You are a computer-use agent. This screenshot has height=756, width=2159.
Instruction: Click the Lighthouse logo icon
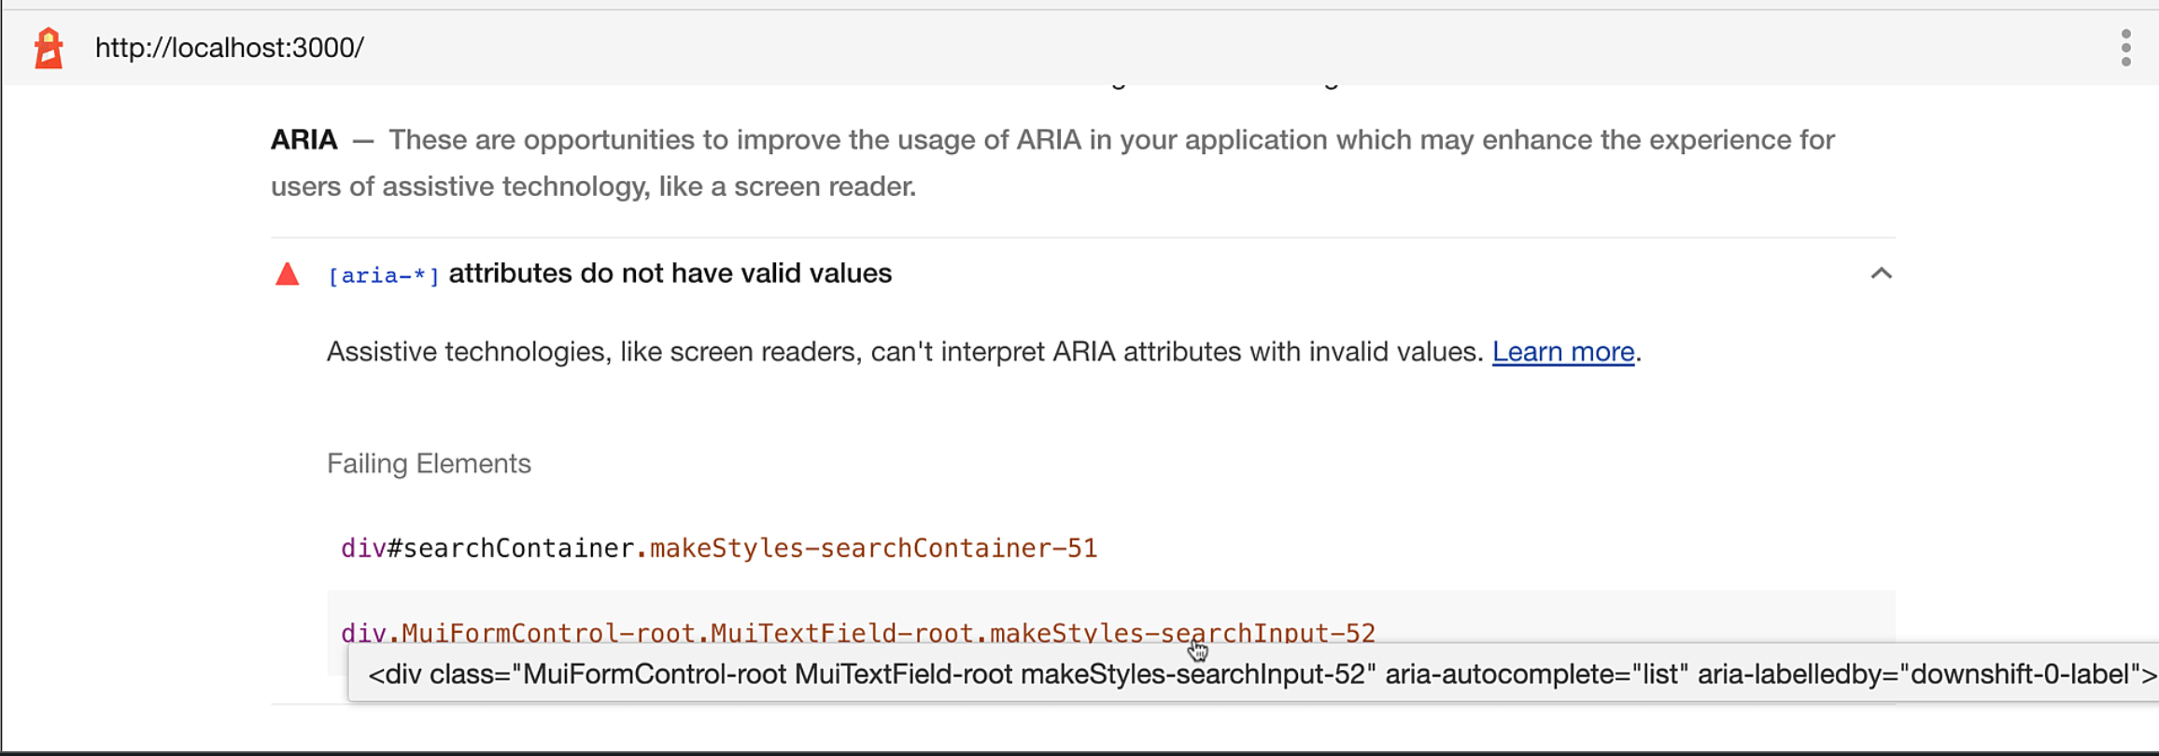49,48
